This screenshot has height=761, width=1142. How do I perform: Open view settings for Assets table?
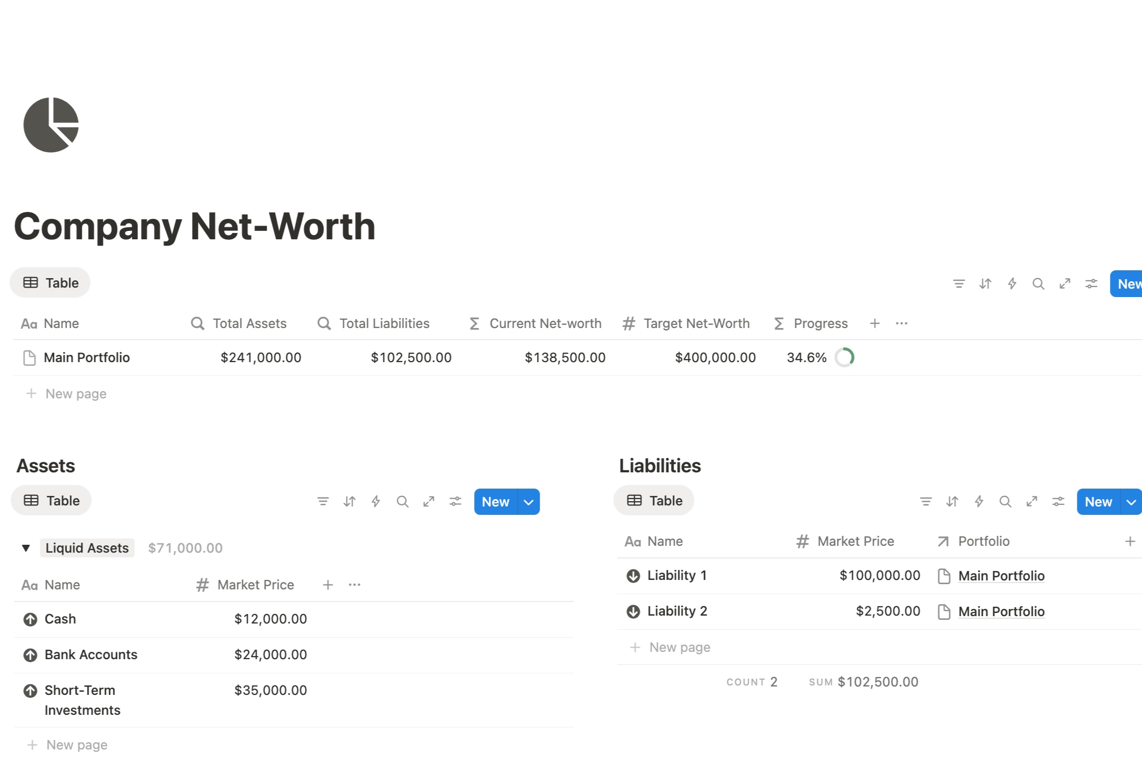click(x=455, y=502)
